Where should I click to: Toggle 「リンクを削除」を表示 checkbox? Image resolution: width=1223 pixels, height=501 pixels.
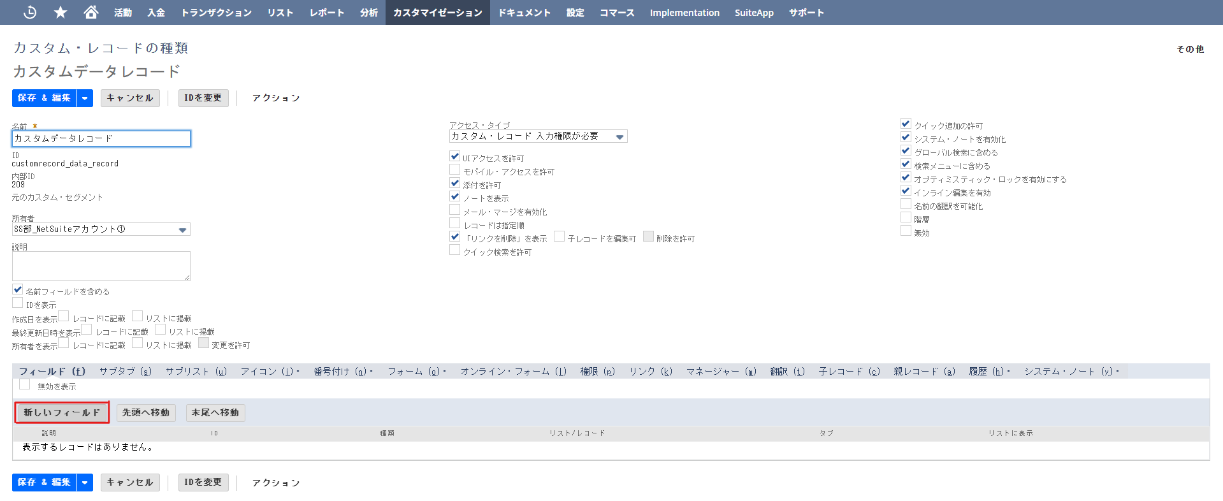pyautogui.click(x=455, y=236)
